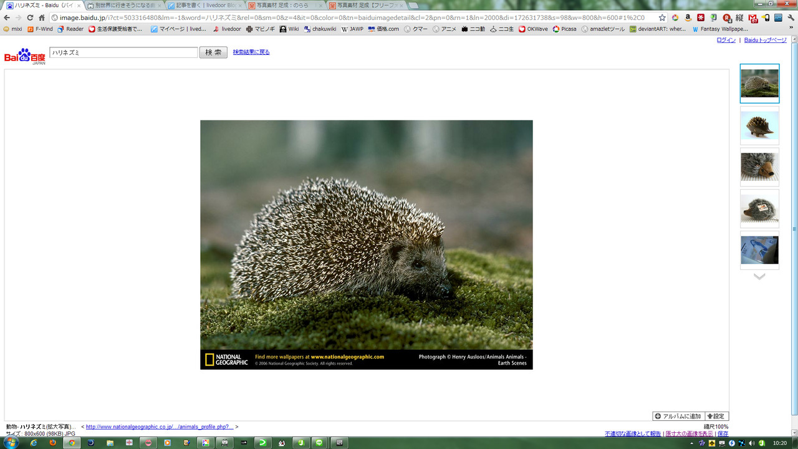This screenshot has height=449, width=798.
Task: Open the OKWave bookmark
Action: click(x=533, y=29)
